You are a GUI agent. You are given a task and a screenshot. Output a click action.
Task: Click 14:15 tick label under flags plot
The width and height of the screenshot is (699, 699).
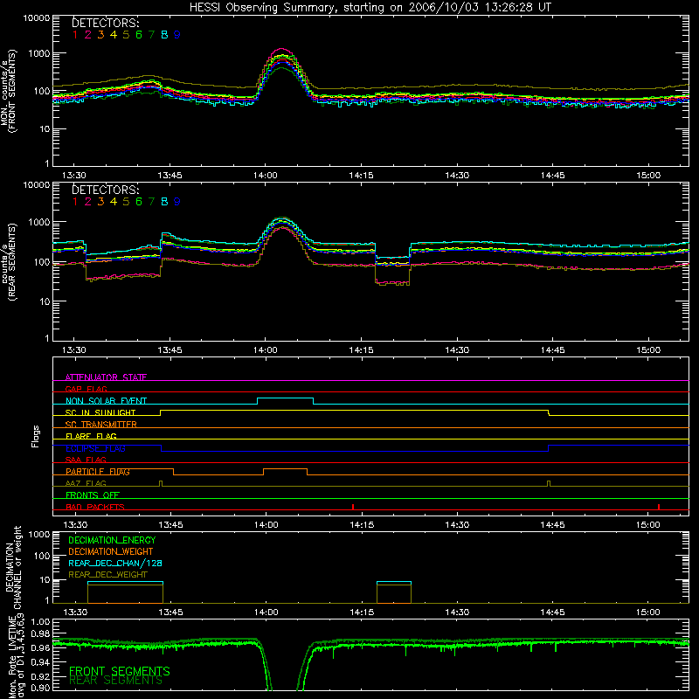coord(362,525)
